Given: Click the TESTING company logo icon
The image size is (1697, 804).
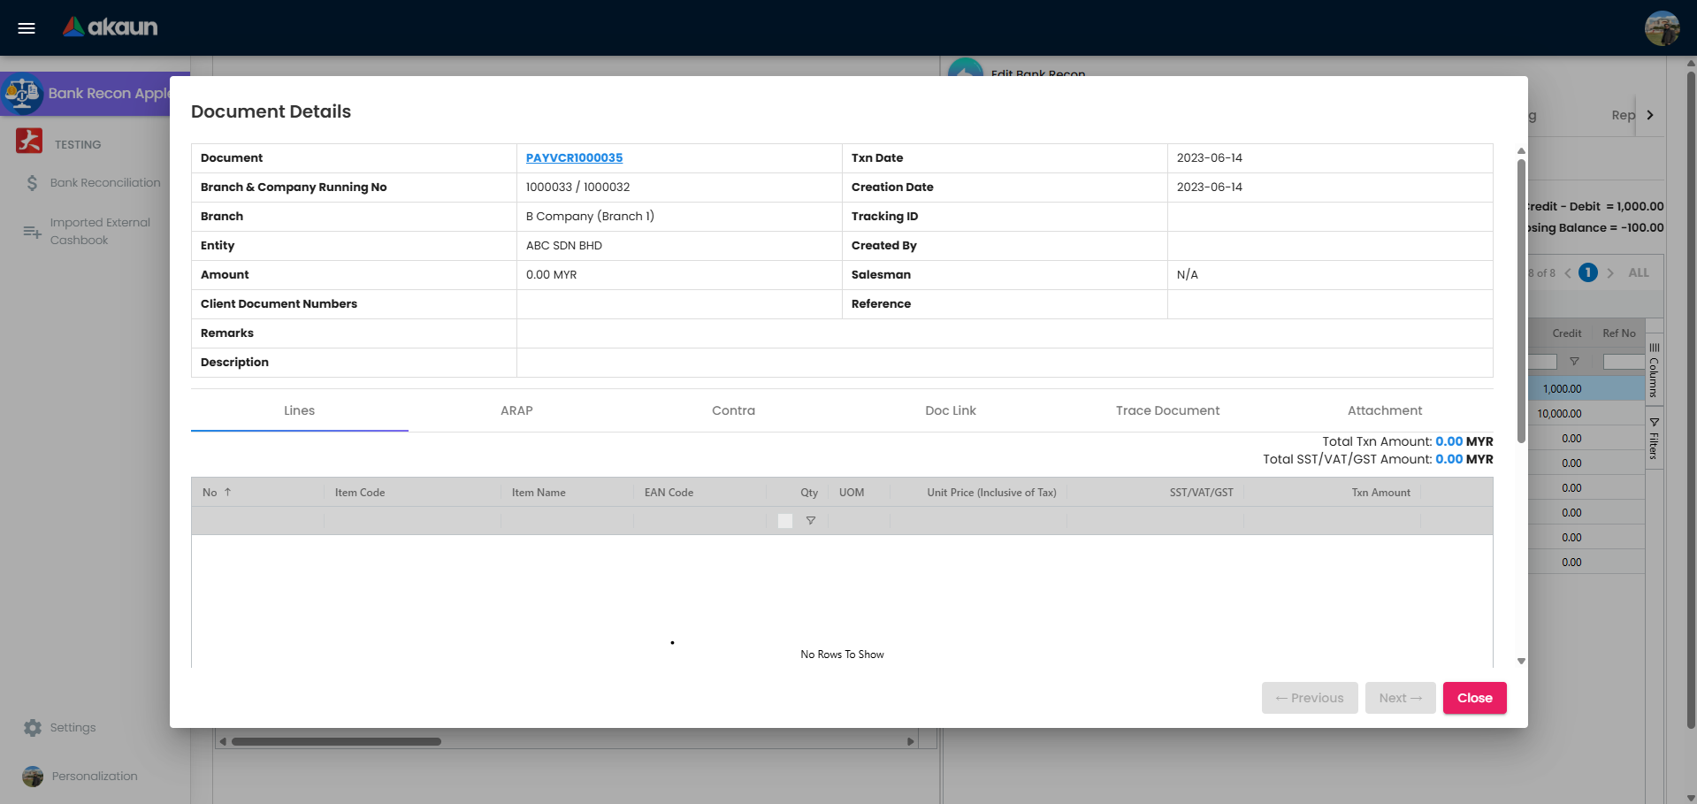Looking at the screenshot, I should coord(29,142).
